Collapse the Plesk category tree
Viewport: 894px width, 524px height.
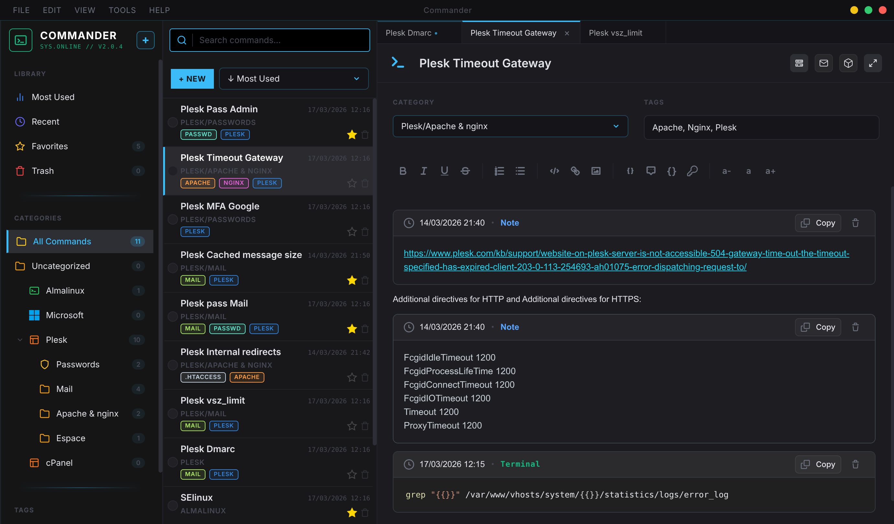pyautogui.click(x=20, y=340)
